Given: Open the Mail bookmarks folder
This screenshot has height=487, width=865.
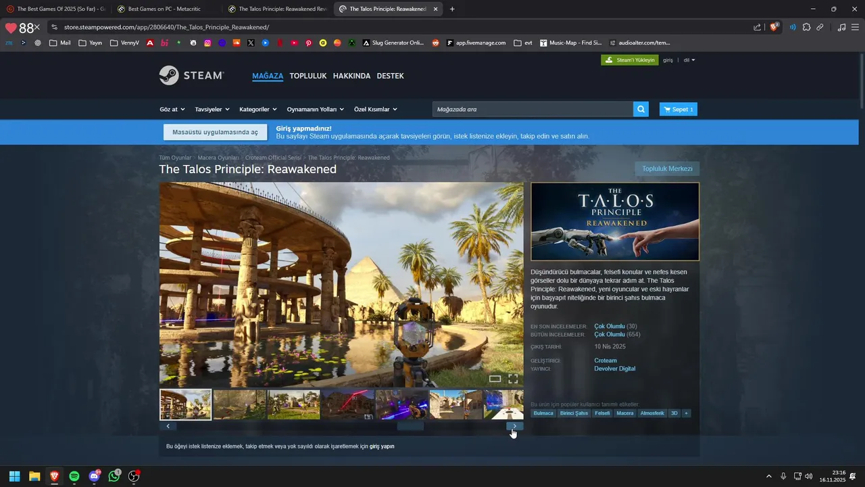Looking at the screenshot, I should [59, 43].
